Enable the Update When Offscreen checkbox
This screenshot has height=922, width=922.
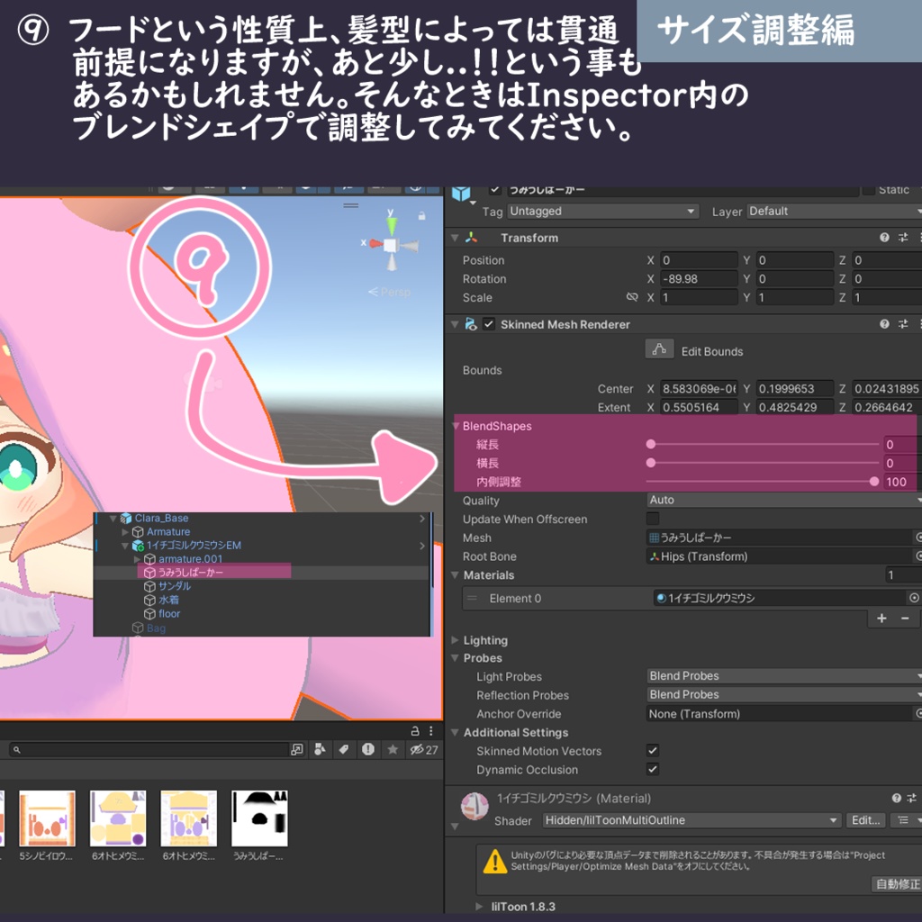tap(651, 519)
